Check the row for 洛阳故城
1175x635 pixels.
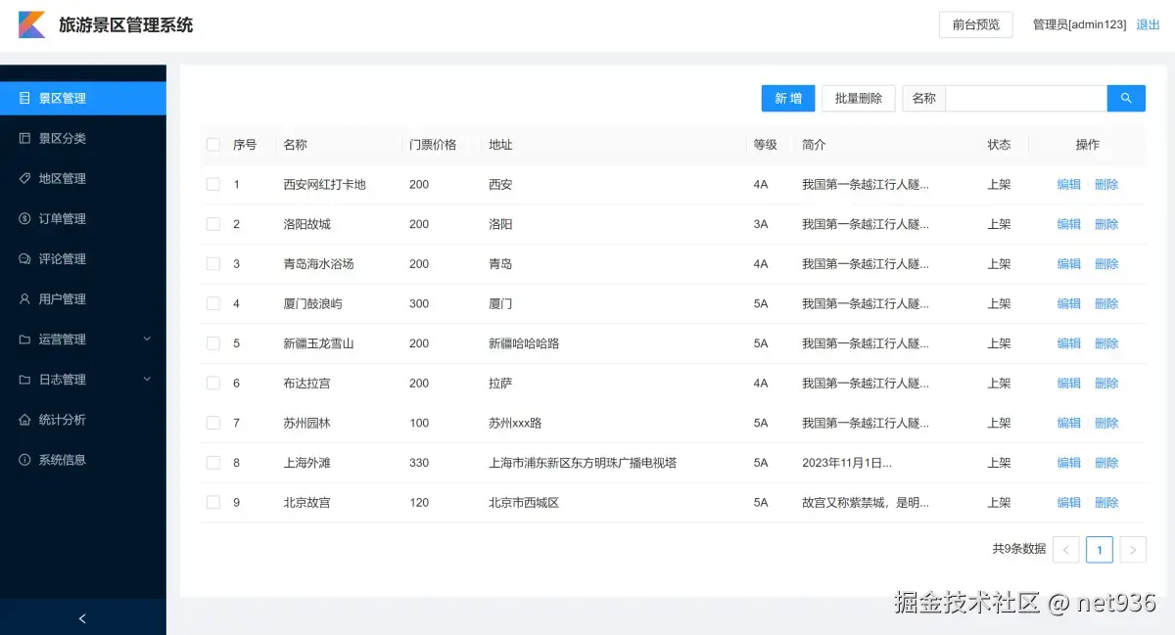click(x=213, y=224)
